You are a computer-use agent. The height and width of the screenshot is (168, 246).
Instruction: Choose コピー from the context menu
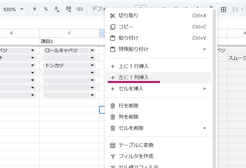[158, 27]
